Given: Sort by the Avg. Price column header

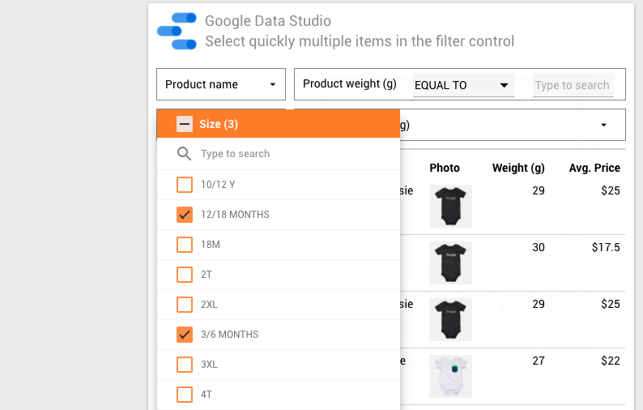Looking at the screenshot, I should [x=594, y=168].
